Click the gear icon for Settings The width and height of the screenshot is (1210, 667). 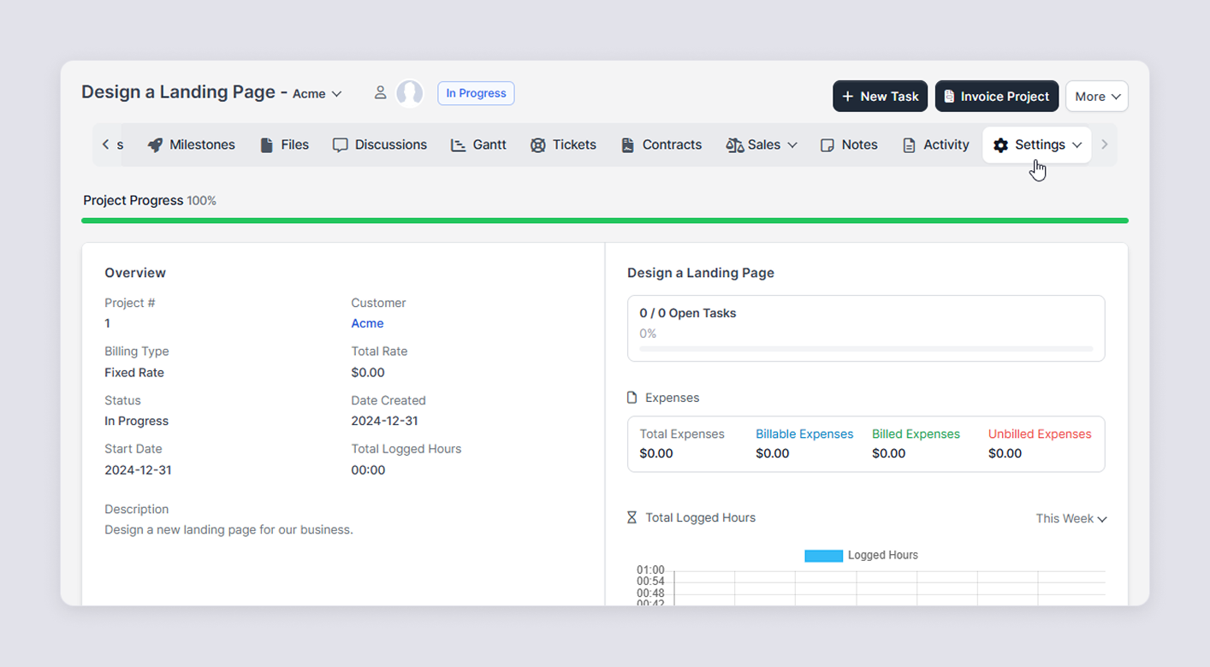pos(1001,145)
